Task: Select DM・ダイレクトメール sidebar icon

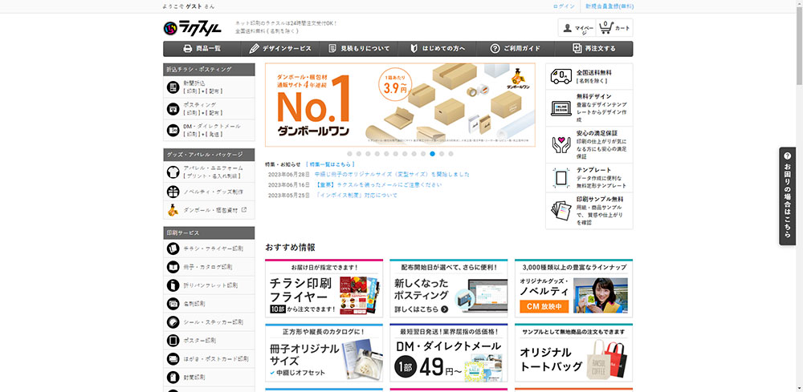Action: click(173, 130)
